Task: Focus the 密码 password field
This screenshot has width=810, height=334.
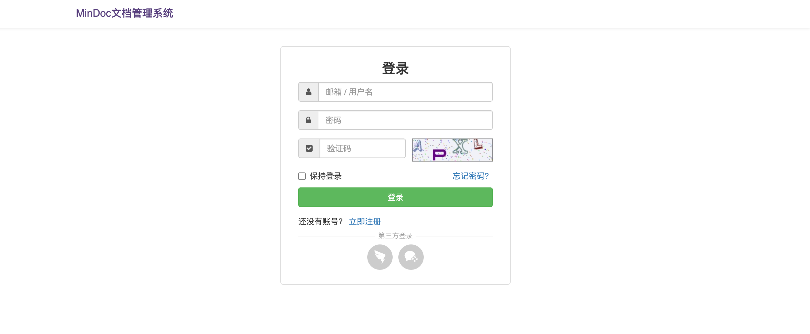Action: (x=405, y=120)
